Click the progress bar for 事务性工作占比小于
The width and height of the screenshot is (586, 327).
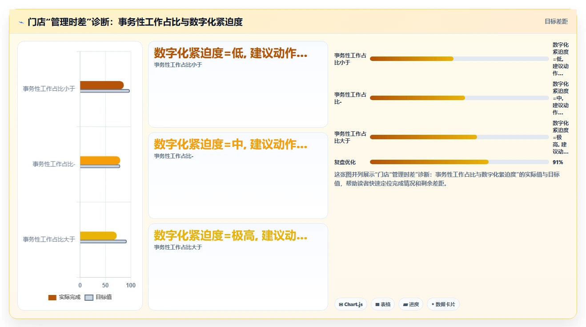pyautogui.click(x=459, y=59)
